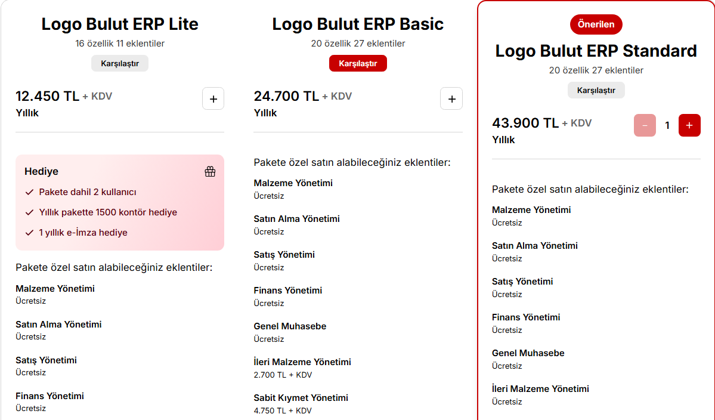This screenshot has width=715, height=420.
Task: Open Logo Bulut ERP Lite title
Action: coord(120,24)
